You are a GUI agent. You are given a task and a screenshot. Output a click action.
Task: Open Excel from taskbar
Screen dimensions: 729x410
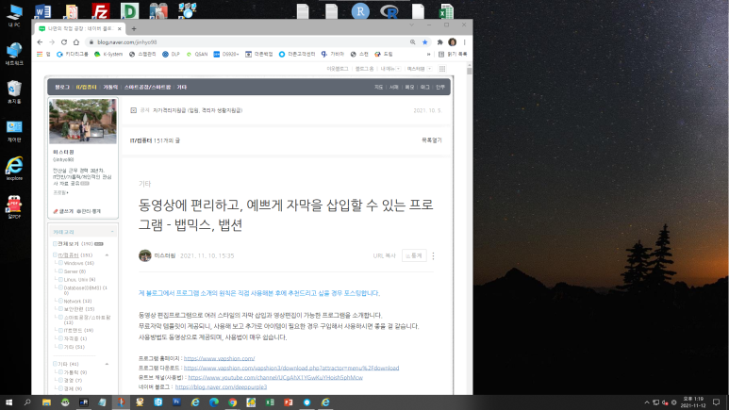pyautogui.click(x=270, y=402)
